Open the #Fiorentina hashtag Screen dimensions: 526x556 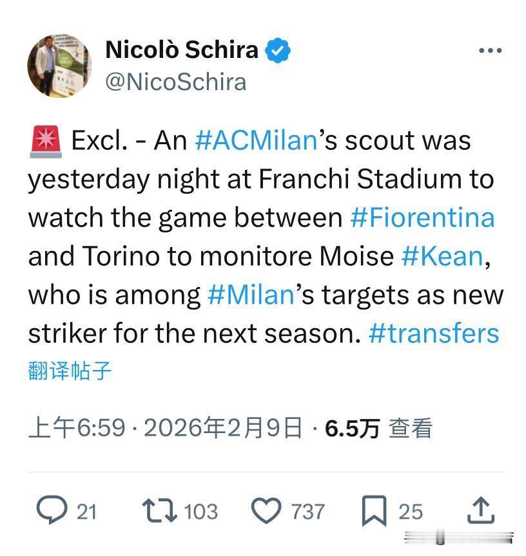point(422,218)
